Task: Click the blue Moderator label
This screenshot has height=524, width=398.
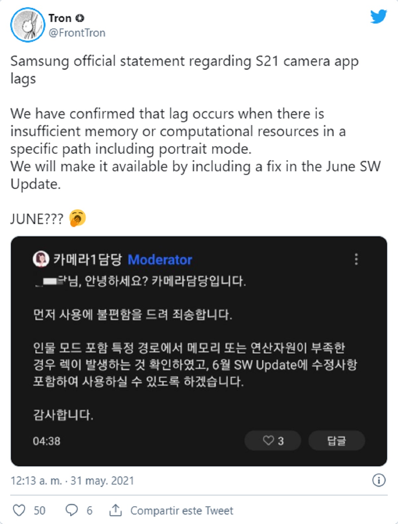Action: pos(160,260)
